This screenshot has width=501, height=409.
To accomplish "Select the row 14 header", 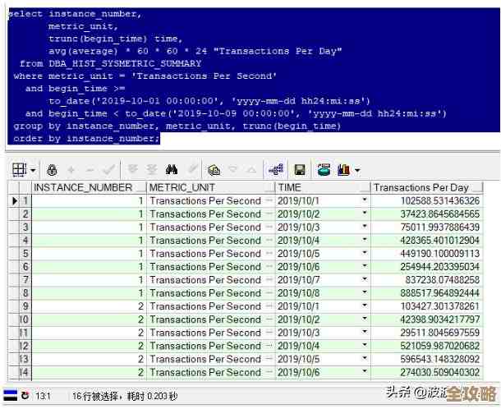I will pos(20,372).
